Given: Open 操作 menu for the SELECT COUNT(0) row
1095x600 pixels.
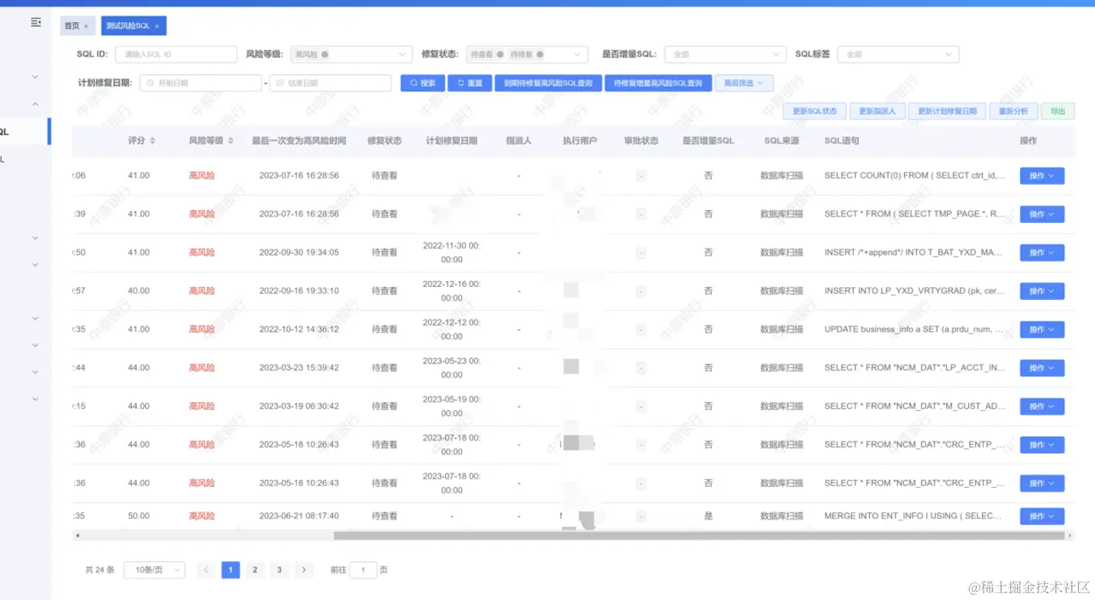Looking at the screenshot, I should (x=1042, y=176).
